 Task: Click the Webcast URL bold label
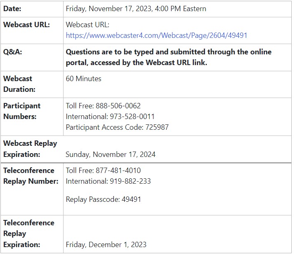coord(26,25)
